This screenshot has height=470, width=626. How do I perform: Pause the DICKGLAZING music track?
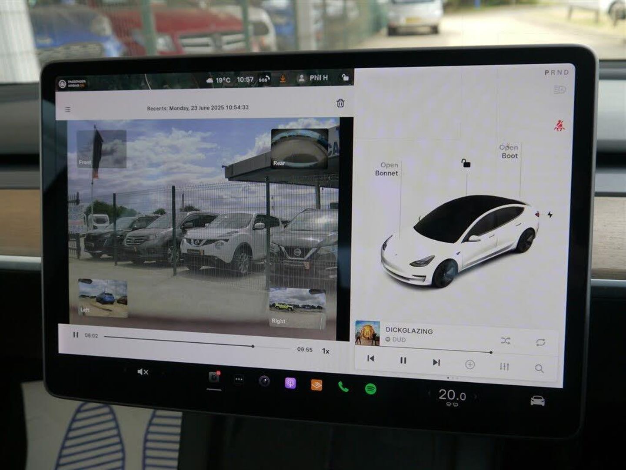coord(403,361)
